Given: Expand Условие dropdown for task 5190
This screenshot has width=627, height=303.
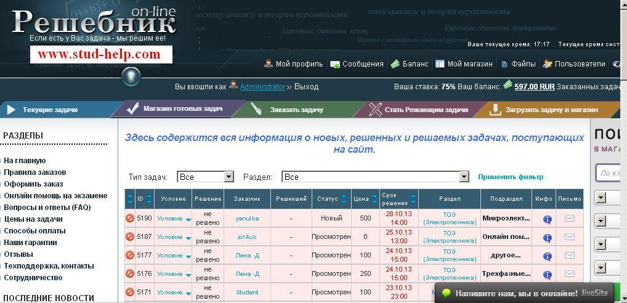Looking at the screenshot, I should click(x=188, y=219).
